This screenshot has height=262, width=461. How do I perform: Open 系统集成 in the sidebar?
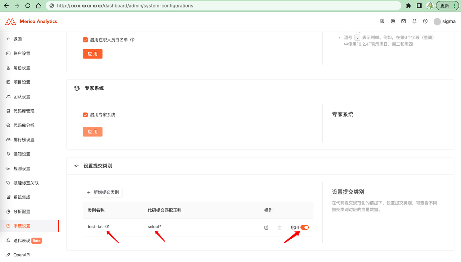point(29,197)
